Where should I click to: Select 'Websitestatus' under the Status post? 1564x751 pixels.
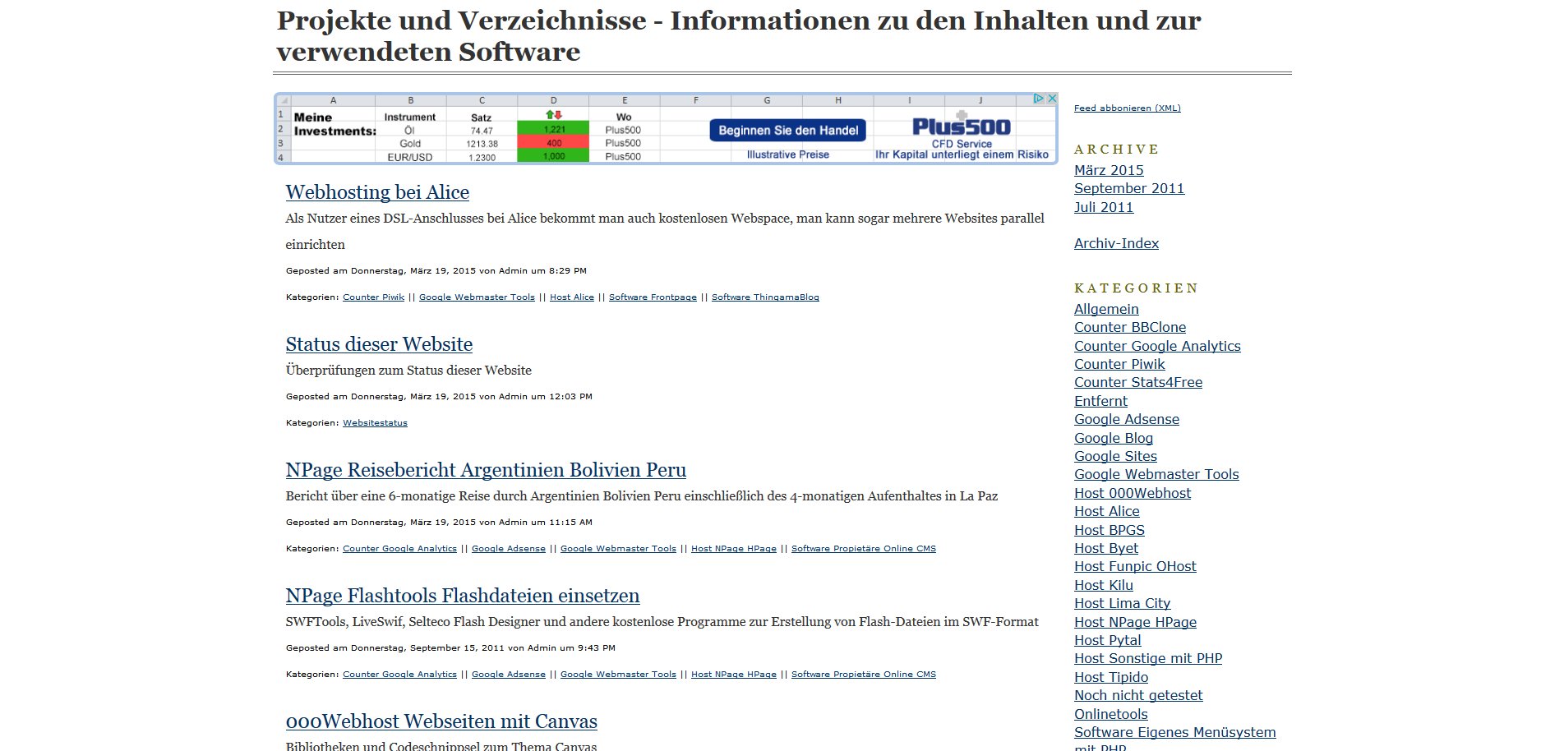(x=374, y=422)
